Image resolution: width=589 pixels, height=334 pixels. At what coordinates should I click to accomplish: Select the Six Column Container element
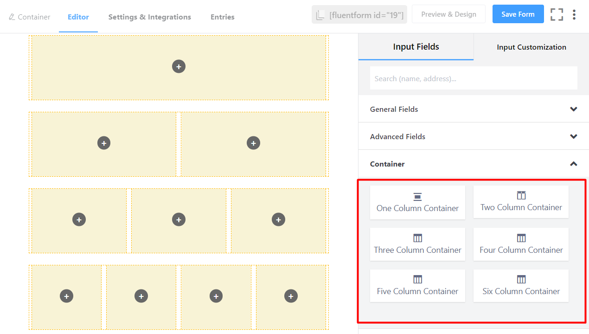(x=521, y=285)
